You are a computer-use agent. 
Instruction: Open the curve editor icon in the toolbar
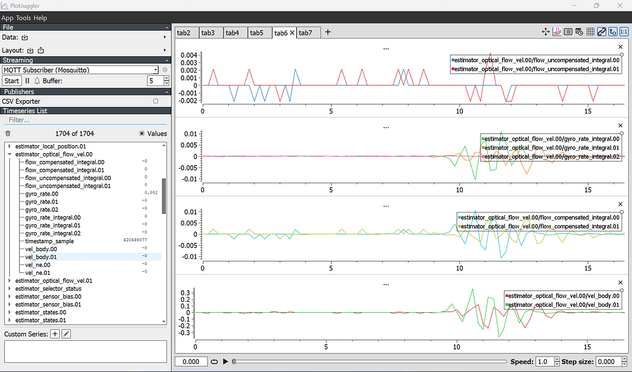pyautogui.click(x=558, y=31)
